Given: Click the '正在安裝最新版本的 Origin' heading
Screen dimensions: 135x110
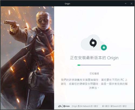Looking at the screenshot, I should pos(94,58).
